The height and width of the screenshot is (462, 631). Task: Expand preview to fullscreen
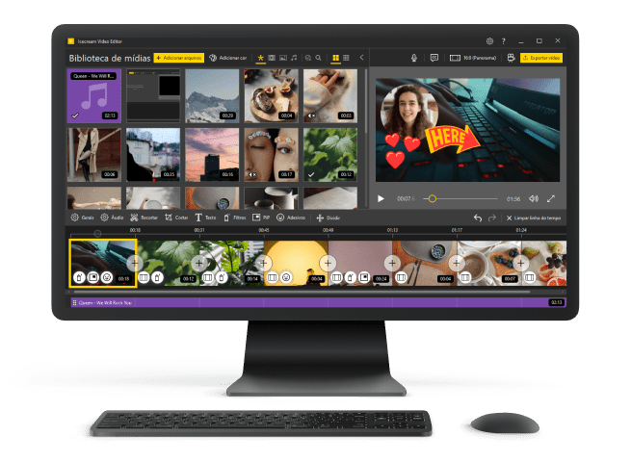click(551, 198)
